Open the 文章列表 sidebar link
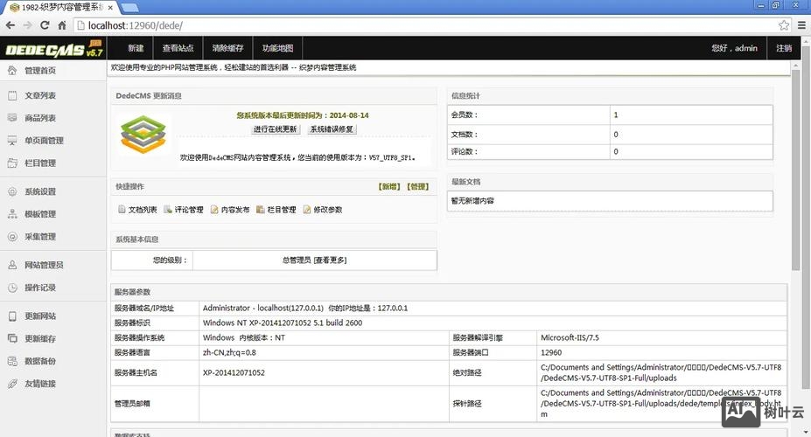This screenshot has height=437, width=811. click(x=40, y=95)
